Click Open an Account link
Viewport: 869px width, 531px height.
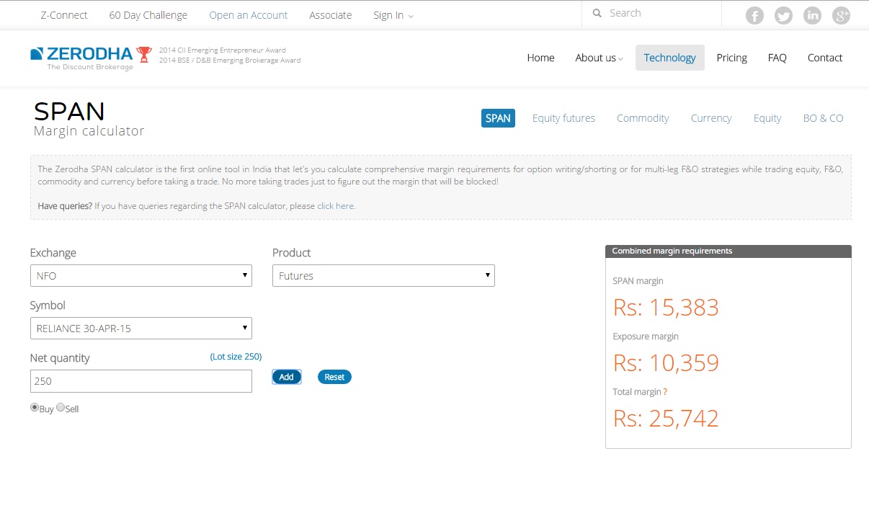(x=248, y=15)
